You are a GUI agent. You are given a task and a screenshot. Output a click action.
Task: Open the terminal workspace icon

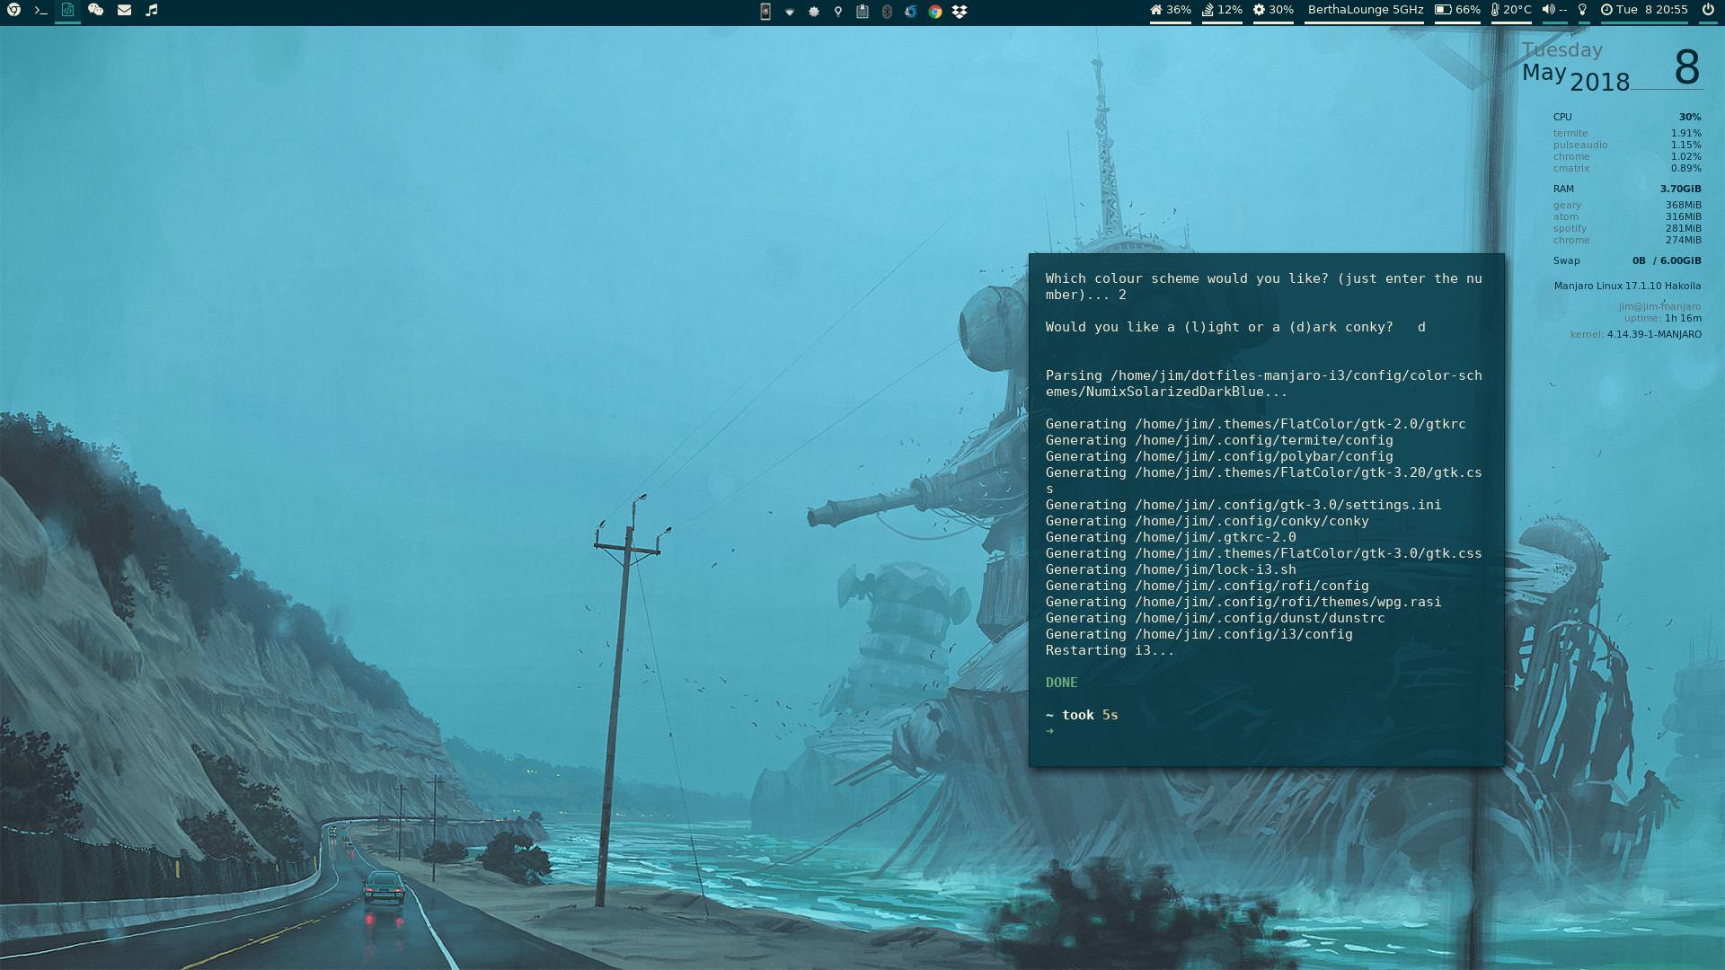click(x=40, y=11)
